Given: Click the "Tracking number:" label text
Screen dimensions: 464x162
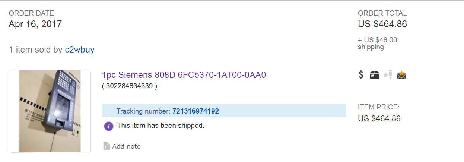Looking at the screenshot, I should 143,111.
